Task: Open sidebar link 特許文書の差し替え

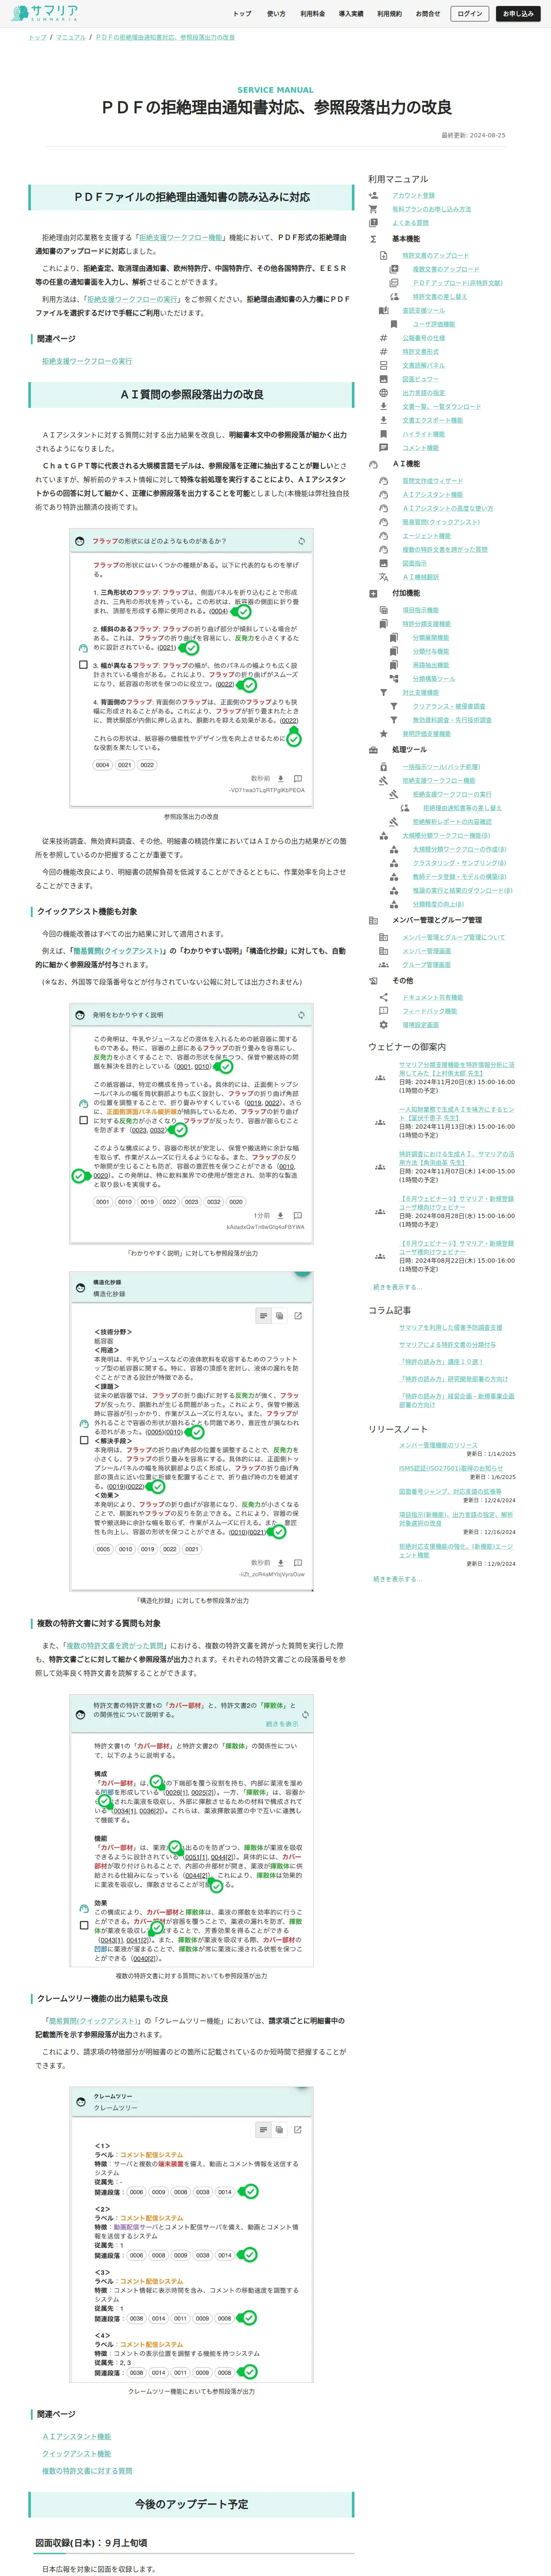Action: 440,297
